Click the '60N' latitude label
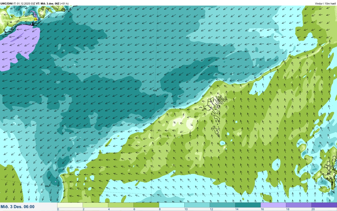Screen dimensions: 337x211 [47, 186]
